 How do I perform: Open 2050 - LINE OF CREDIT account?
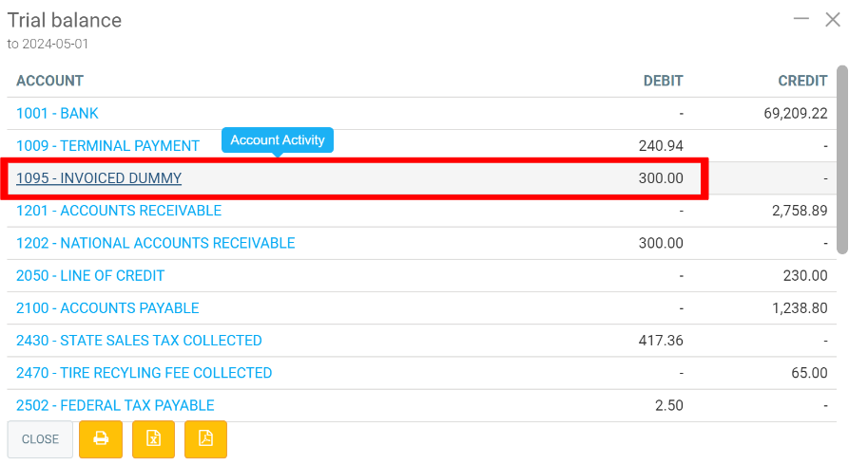click(90, 275)
